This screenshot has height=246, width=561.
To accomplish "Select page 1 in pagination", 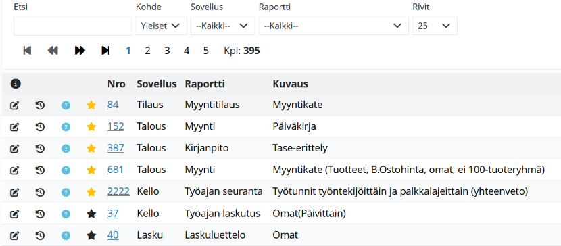I will (128, 51).
